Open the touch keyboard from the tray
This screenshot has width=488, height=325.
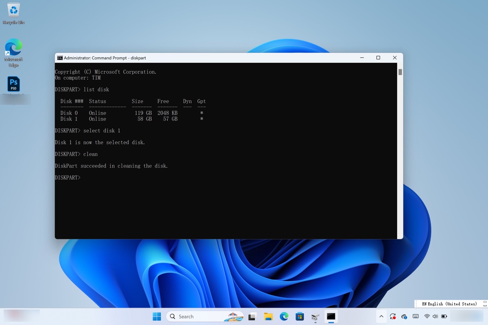[416, 316]
